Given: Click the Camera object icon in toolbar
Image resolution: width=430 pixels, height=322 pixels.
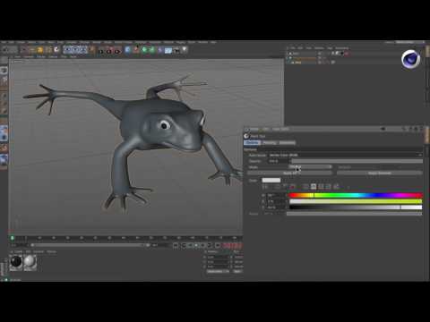Looking at the screenshot, I should pyautogui.click(x=176, y=50).
